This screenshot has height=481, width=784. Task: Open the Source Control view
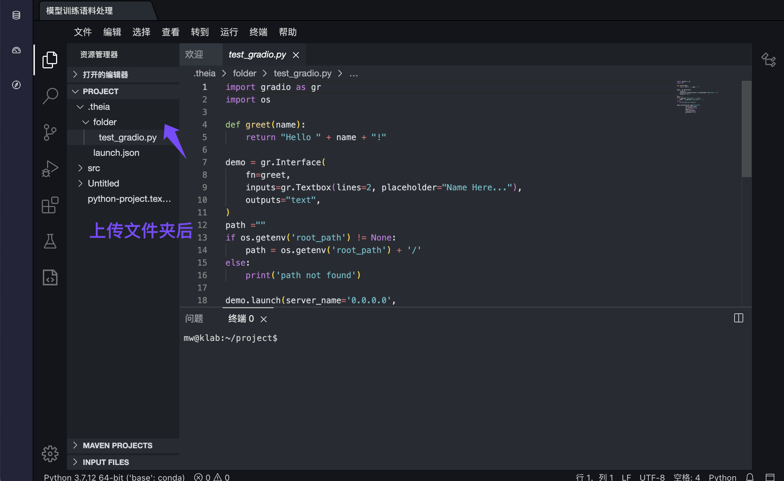(x=50, y=132)
